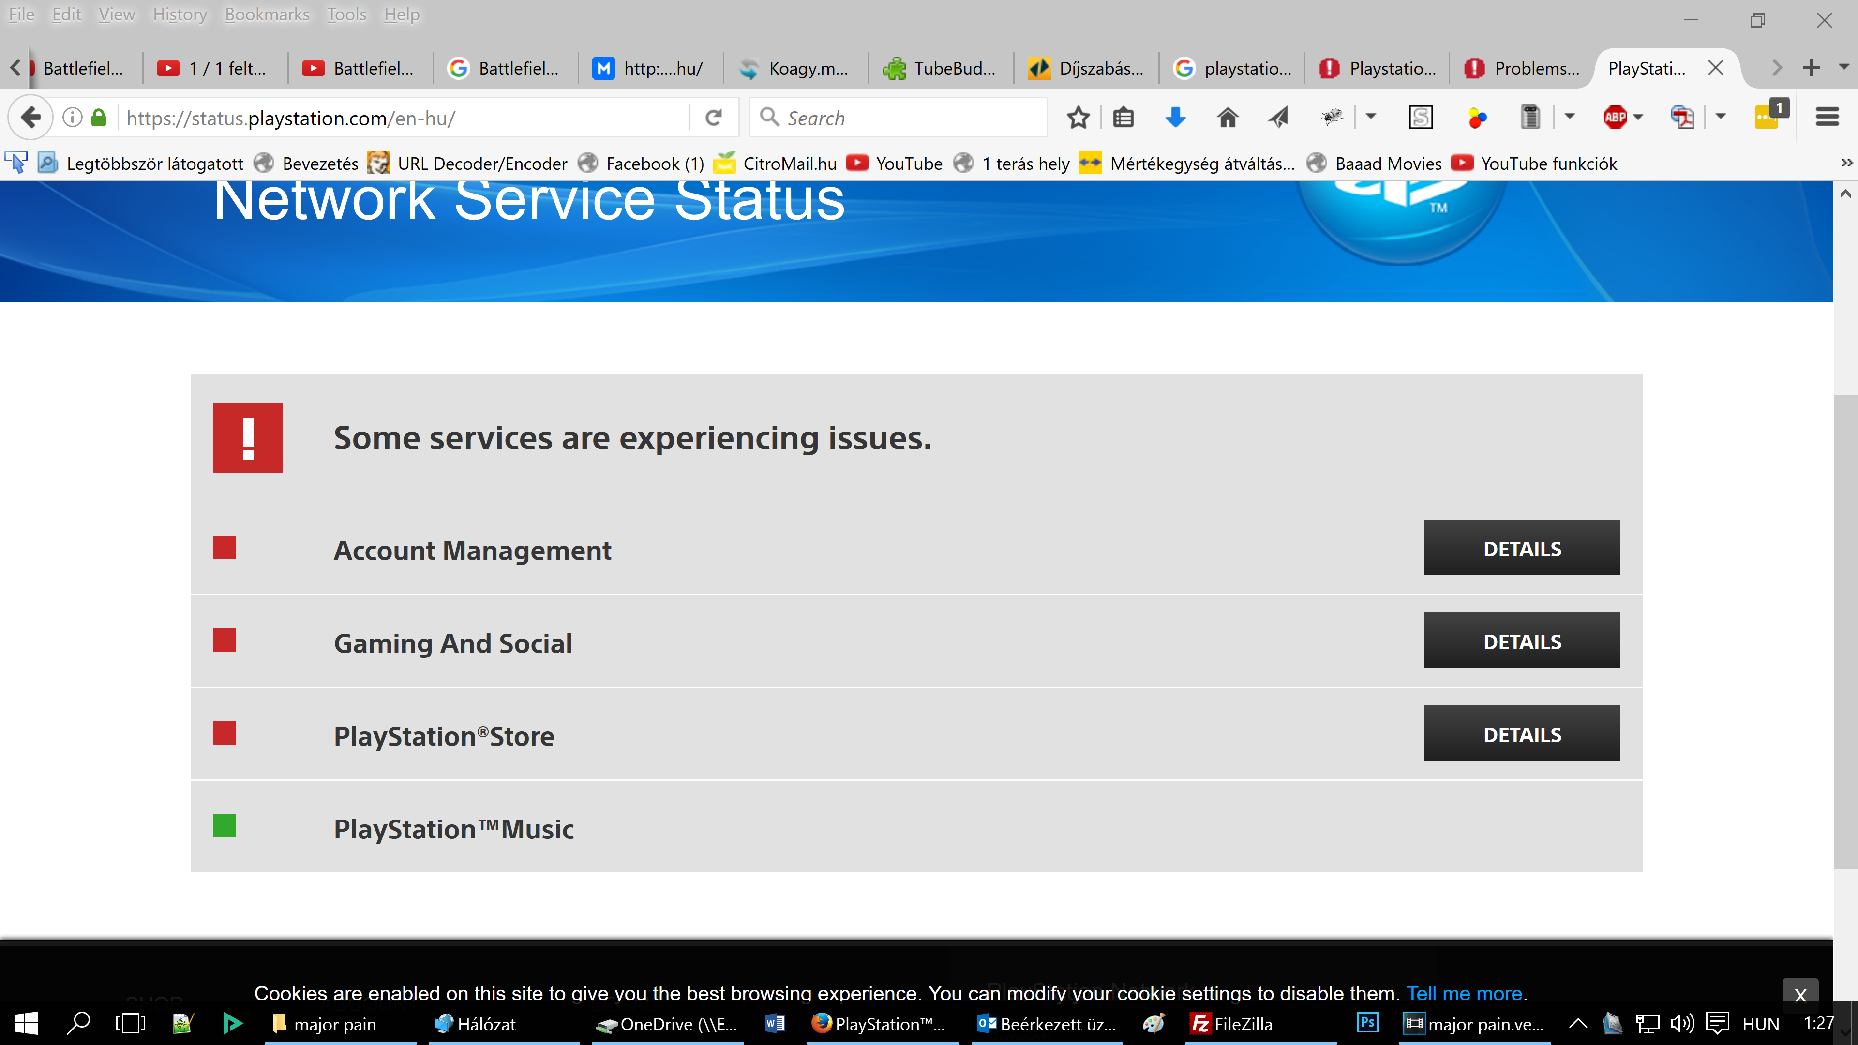Viewport: 1858px width, 1045px height.
Task: Open the Baaad Movies bookmark
Action: (1375, 164)
